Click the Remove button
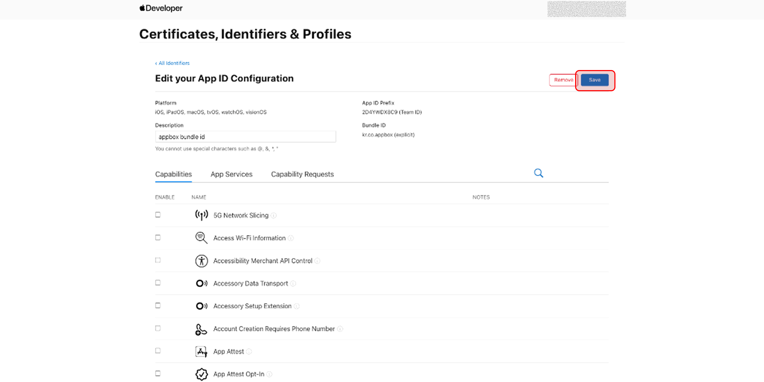Screen dimensions: 764x382 pos(563,80)
